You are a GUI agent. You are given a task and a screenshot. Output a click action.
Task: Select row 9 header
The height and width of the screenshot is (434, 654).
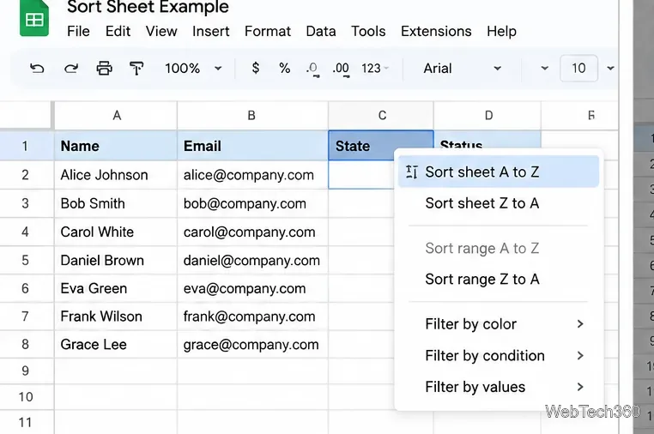click(x=26, y=371)
